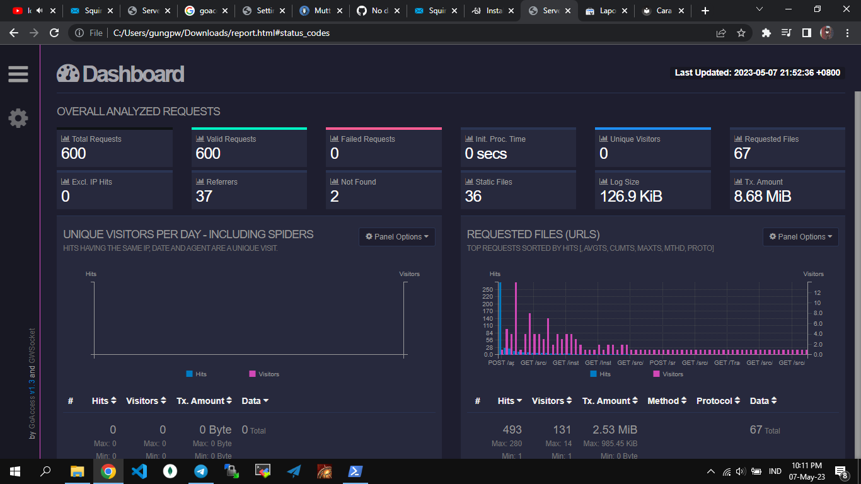861x484 pixels.
Task: Bookmark this page with the star icon
Action: coord(741,33)
